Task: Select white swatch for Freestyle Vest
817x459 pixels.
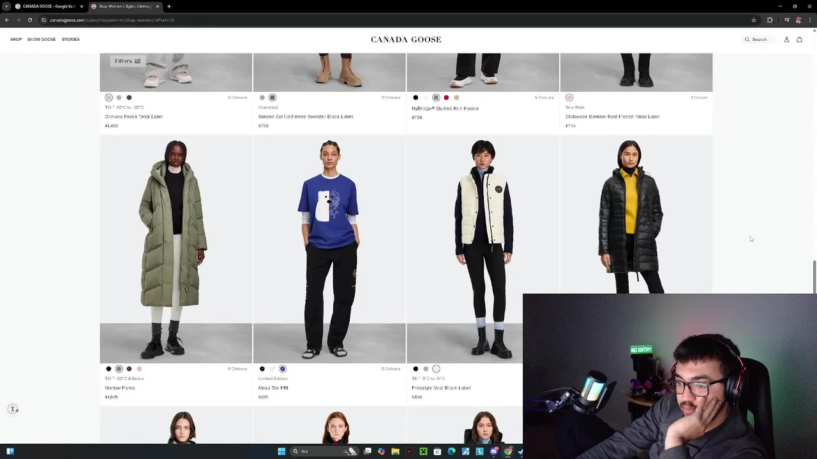Action: 436,368
